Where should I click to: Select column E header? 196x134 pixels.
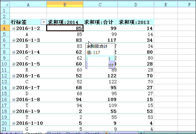pyautogui.click(x=166, y=5)
